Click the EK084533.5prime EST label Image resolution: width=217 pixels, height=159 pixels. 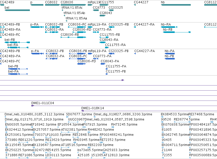(x=175, y=114)
